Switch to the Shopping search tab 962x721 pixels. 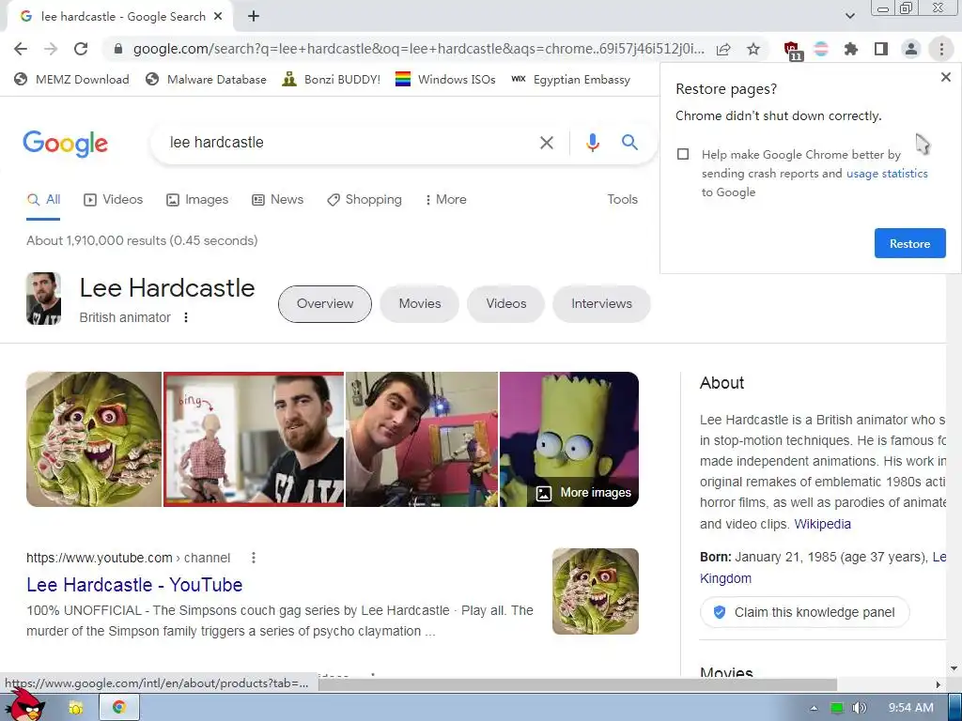click(x=365, y=200)
